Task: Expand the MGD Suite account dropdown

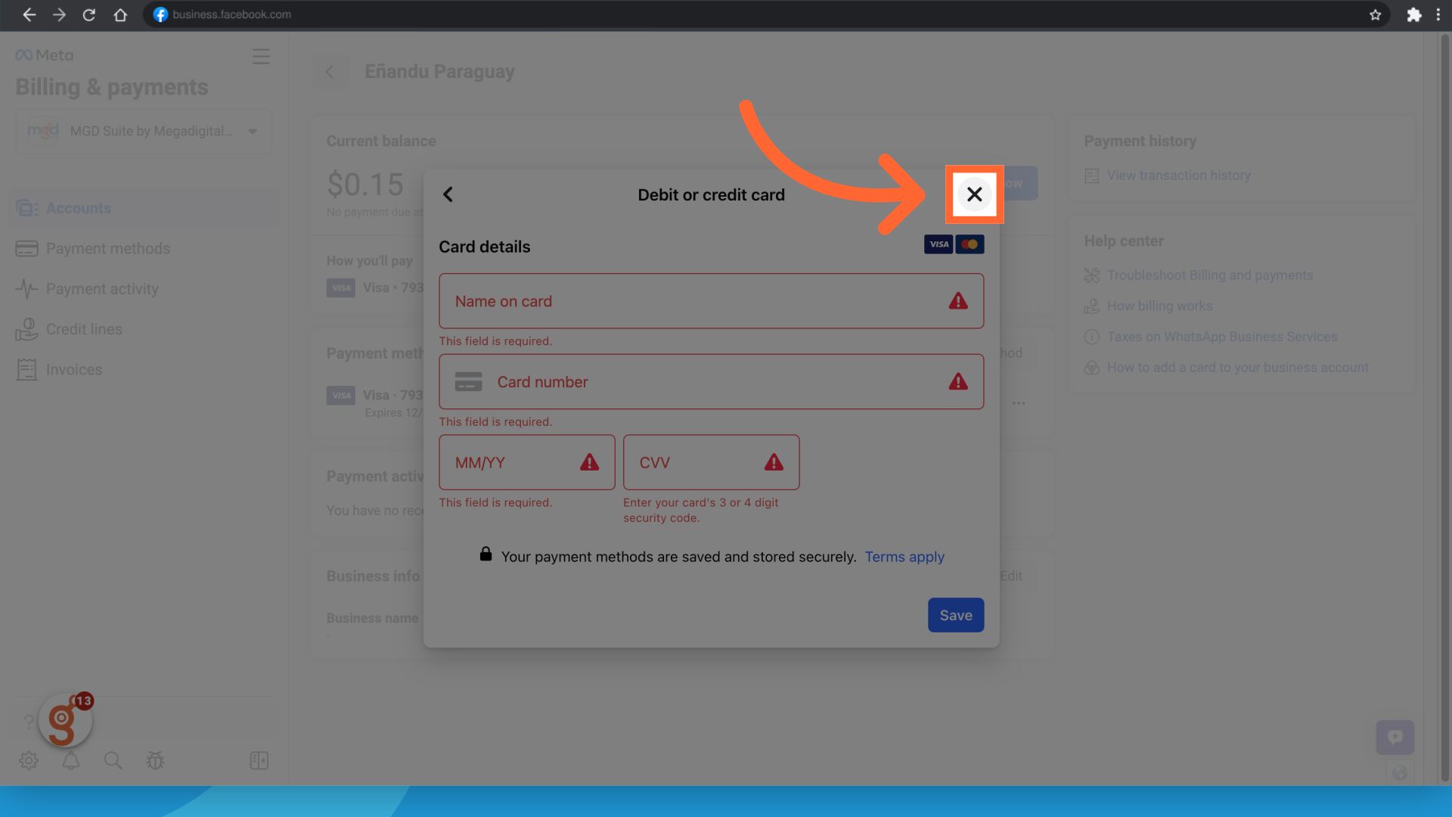Action: coord(253,131)
